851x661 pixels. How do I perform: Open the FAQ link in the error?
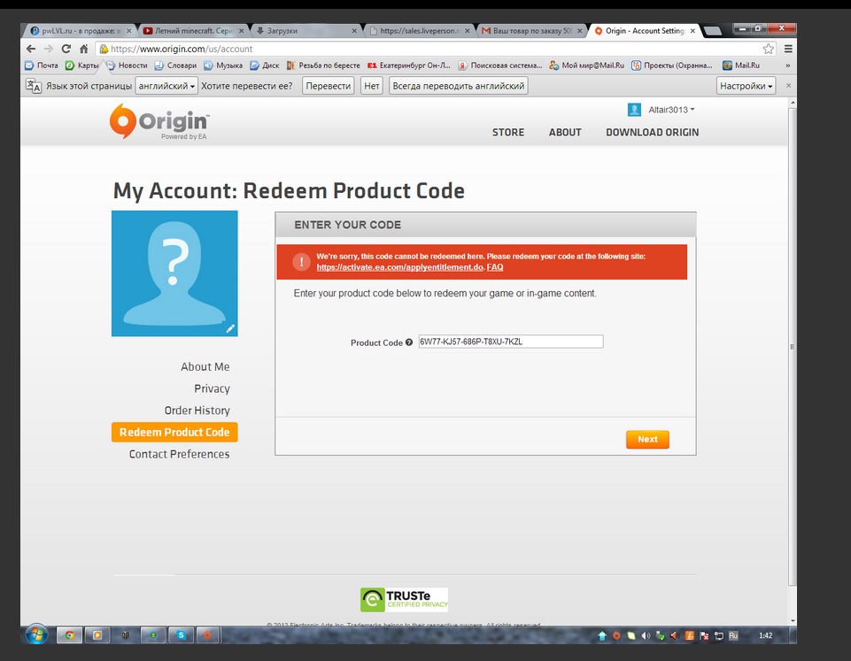point(495,266)
